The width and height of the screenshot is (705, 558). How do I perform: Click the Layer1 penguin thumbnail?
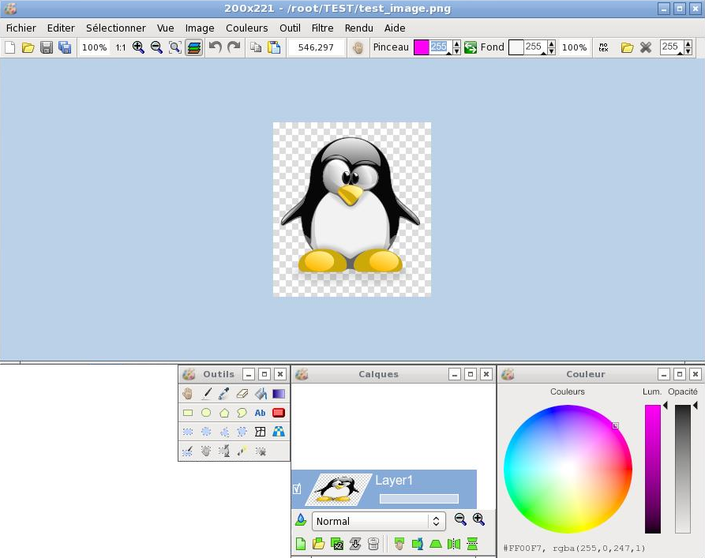pos(338,489)
